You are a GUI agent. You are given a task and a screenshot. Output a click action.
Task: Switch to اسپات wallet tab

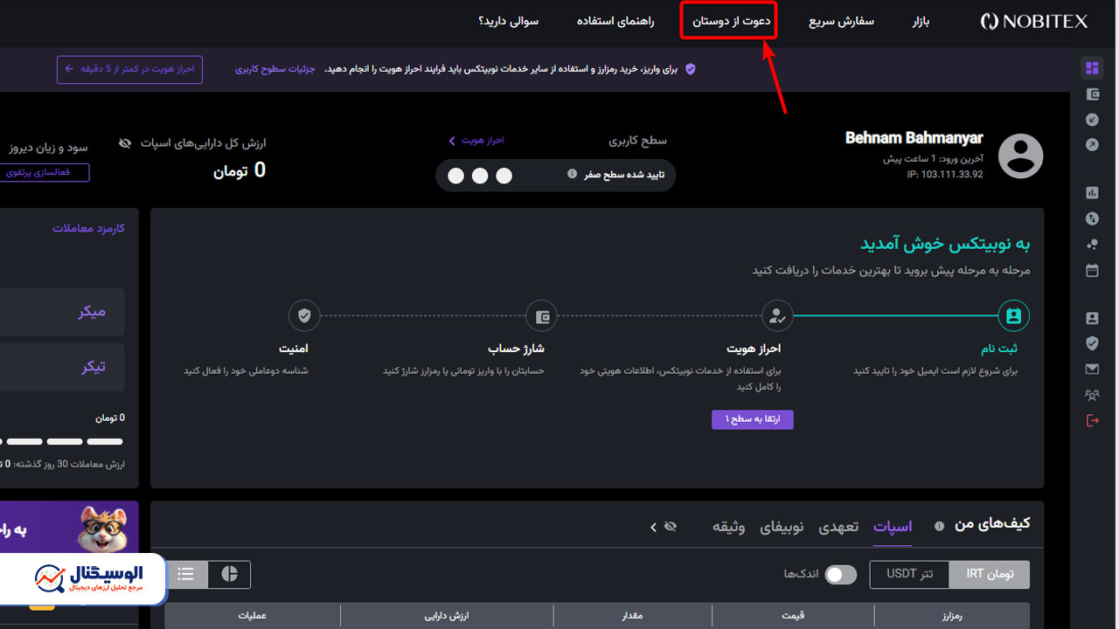pos(893,526)
